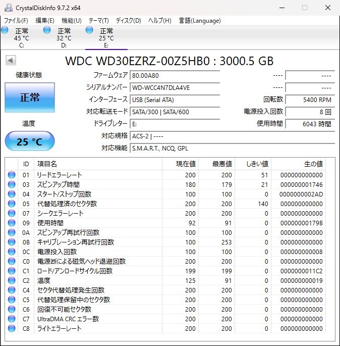The width and height of the screenshot is (340, 346).
Task: Click the rotation speed field 5400 RPM
Action: [x=310, y=100]
